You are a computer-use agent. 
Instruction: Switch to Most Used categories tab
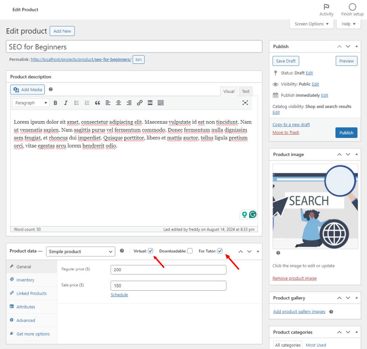click(x=316, y=345)
